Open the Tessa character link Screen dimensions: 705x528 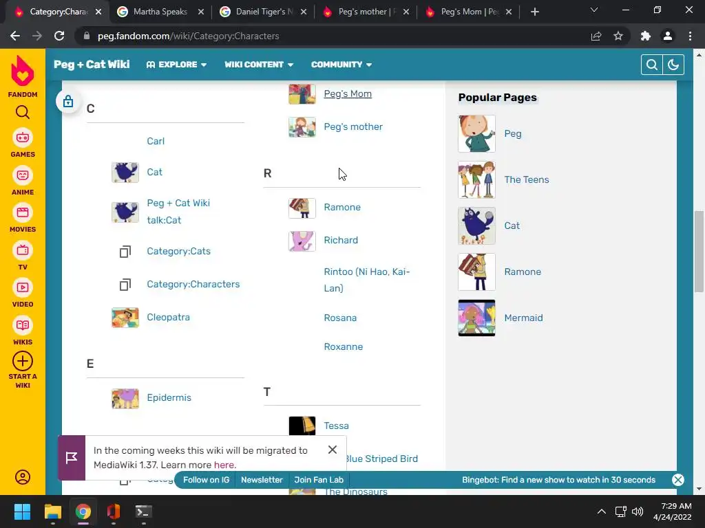(x=336, y=425)
